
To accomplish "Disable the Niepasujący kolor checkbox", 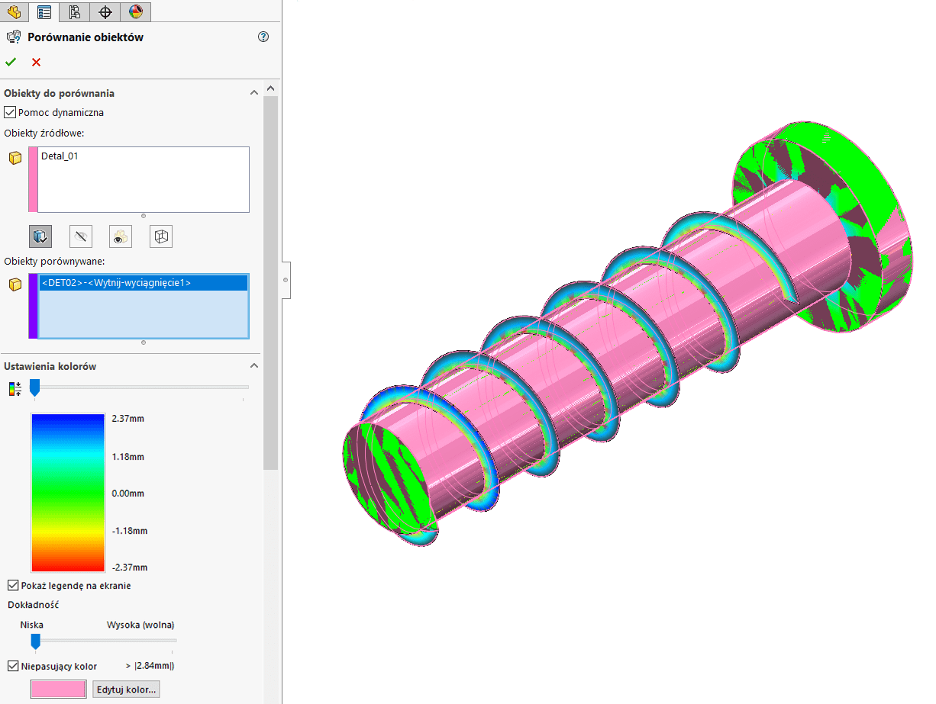I will coord(13,666).
